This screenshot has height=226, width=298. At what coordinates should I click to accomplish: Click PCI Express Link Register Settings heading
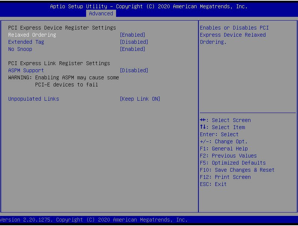[x=59, y=63]
